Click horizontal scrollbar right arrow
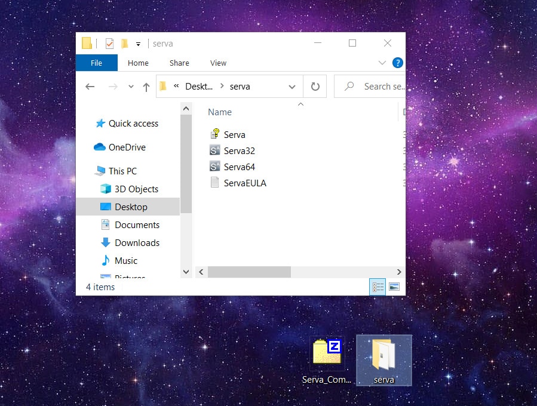 399,272
